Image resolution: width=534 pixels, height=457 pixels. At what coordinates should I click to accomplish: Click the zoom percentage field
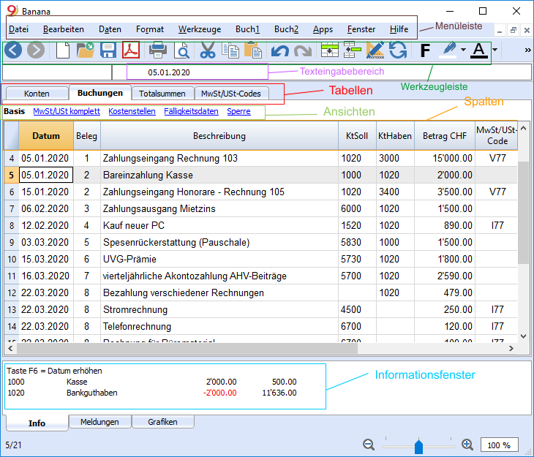point(500,445)
